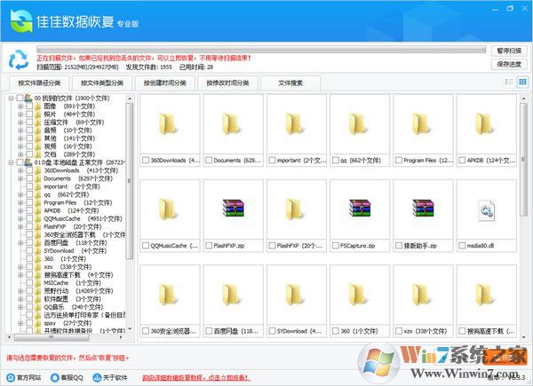Open the APKDB folder thumbnail
The height and width of the screenshot is (386, 533).
point(485,124)
